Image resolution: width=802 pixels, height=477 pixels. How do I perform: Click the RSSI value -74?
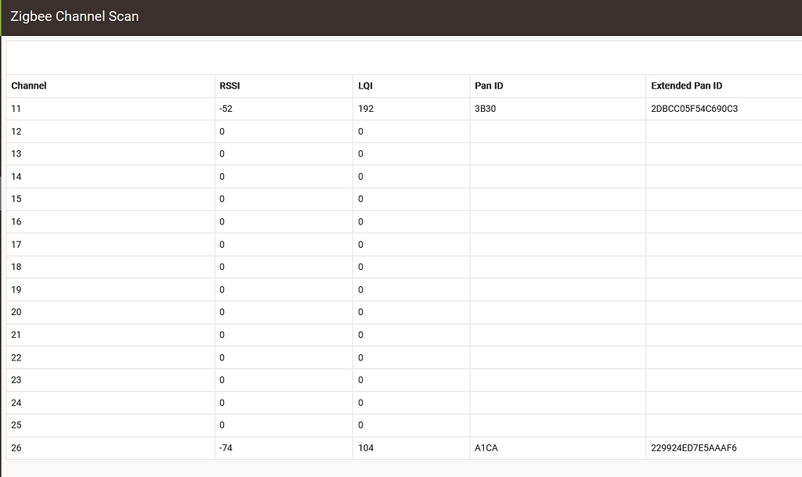click(226, 448)
